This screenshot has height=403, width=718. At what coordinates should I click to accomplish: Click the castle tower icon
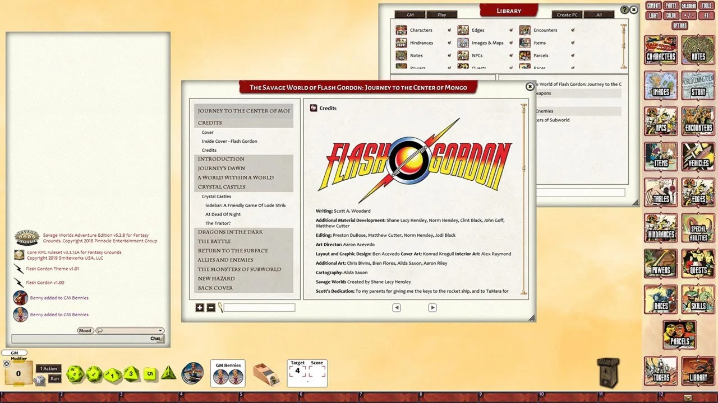(x=607, y=372)
